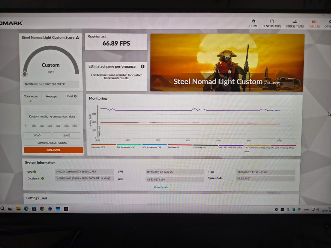Toggle the GPU Clock Frequency legend entry
This screenshot has height=248, width=331.
pyautogui.click(x=283, y=147)
